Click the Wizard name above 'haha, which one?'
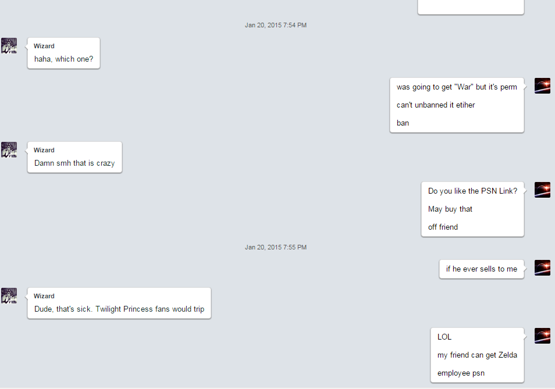555x389 pixels. [44, 46]
